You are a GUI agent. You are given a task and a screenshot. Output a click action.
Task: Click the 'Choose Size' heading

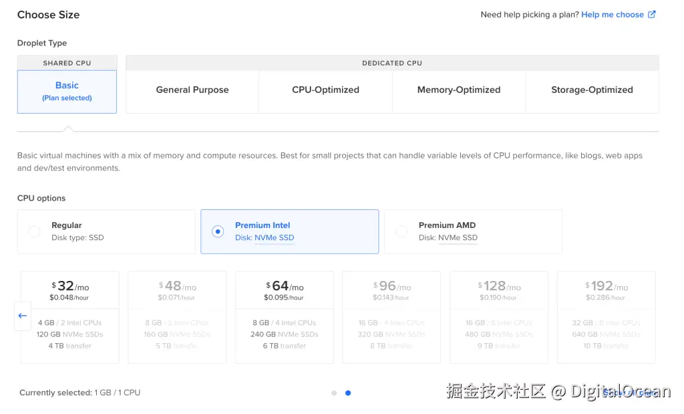[x=48, y=15]
